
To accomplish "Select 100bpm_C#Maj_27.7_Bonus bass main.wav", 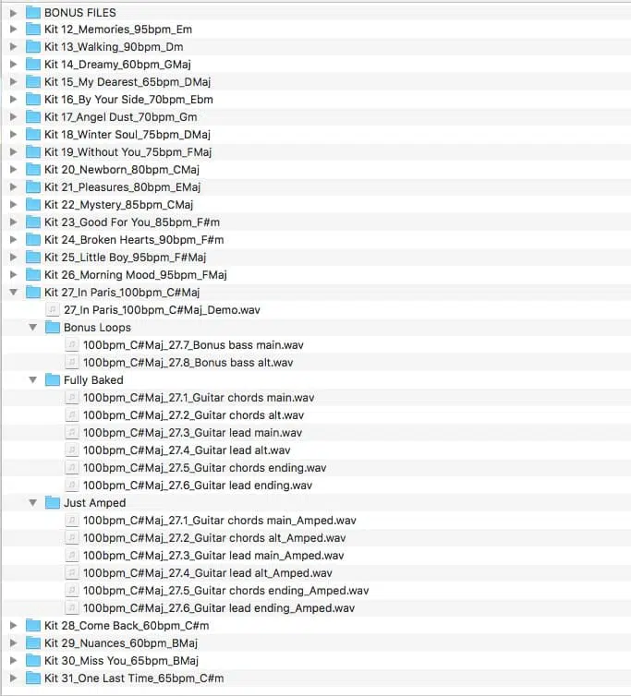I will (x=193, y=345).
